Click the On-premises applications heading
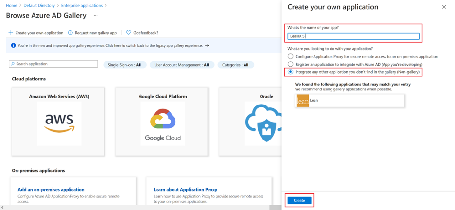This screenshot has height=210, width=455. click(x=38, y=170)
